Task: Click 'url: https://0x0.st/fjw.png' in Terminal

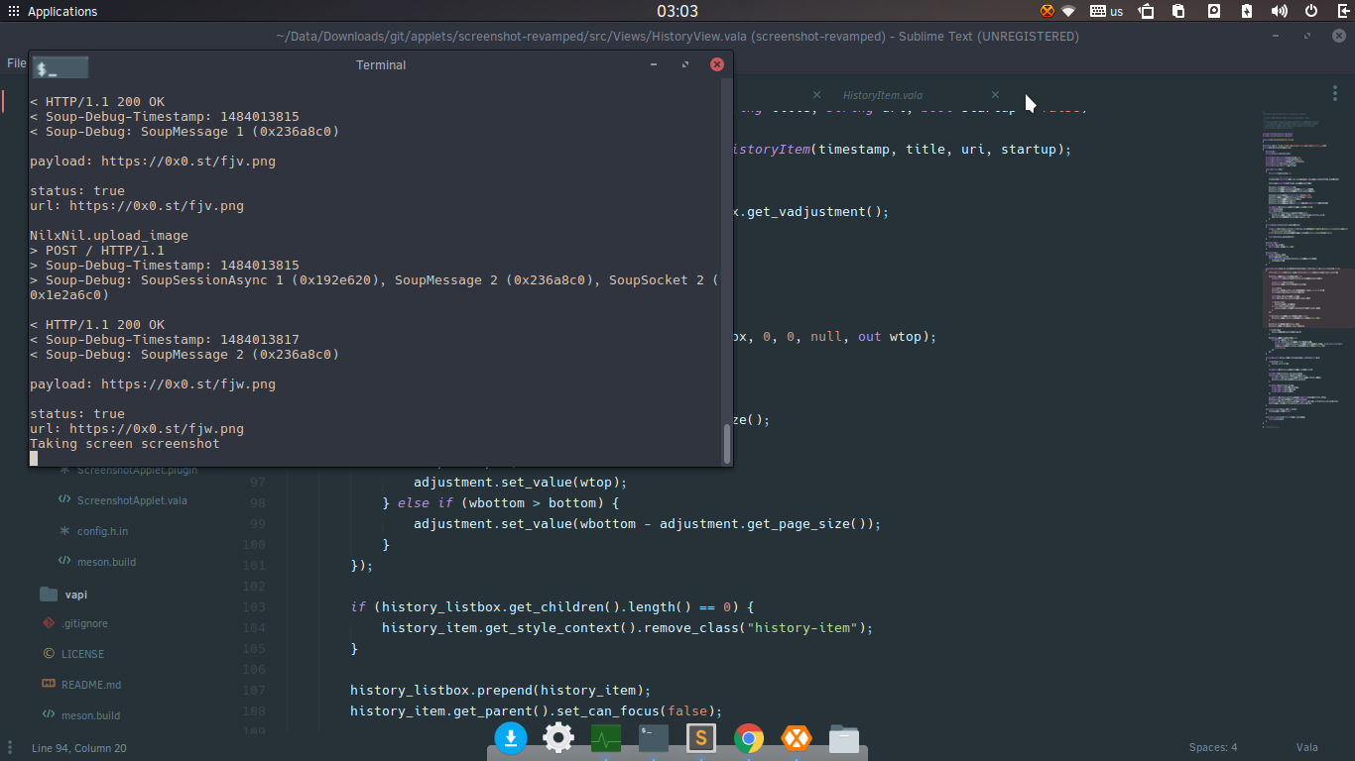Action: [x=137, y=428]
